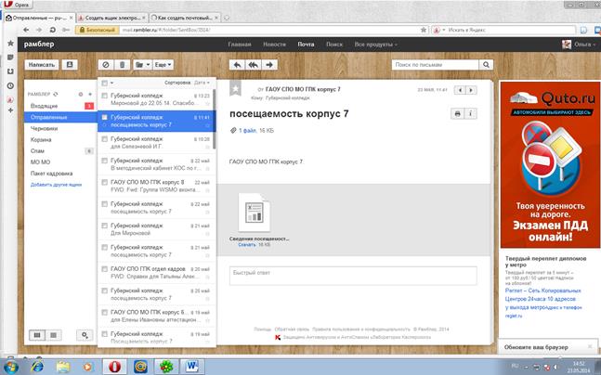This screenshot has width=601, height=375.
Task: Open the Opera icon in the taskbar
Action: [x=114, y=367]
